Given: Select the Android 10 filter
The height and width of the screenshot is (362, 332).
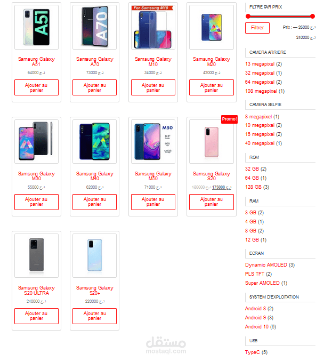Looking at the screenshot, I should point(260,327).
